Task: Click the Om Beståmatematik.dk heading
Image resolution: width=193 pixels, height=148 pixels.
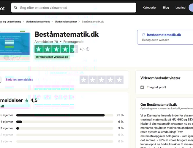Action: [x=159, y=104]
